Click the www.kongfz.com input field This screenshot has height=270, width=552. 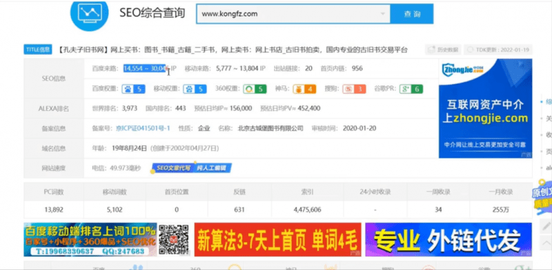(293, 14)
